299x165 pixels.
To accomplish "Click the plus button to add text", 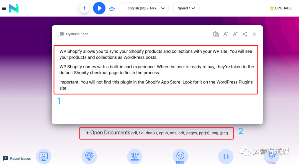I will (84, 8).
